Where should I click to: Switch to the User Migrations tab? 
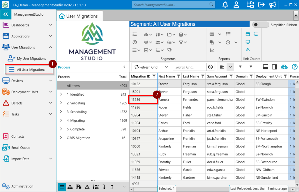(80, 16)
